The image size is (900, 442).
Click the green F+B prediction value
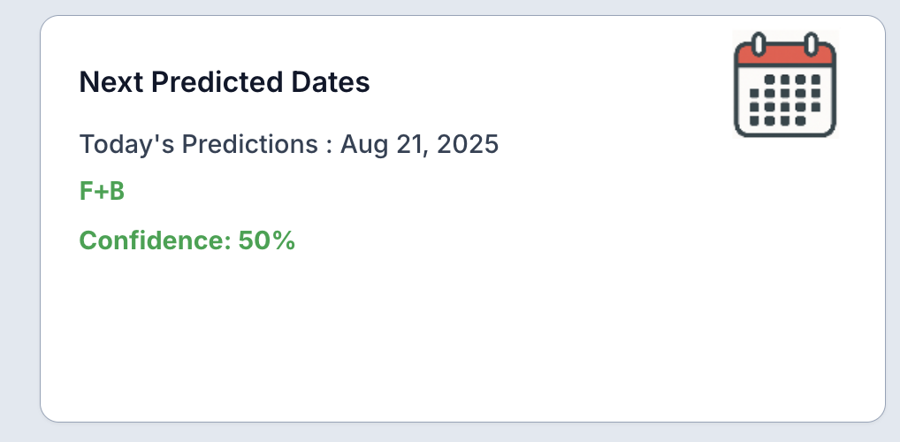point(102,191)
